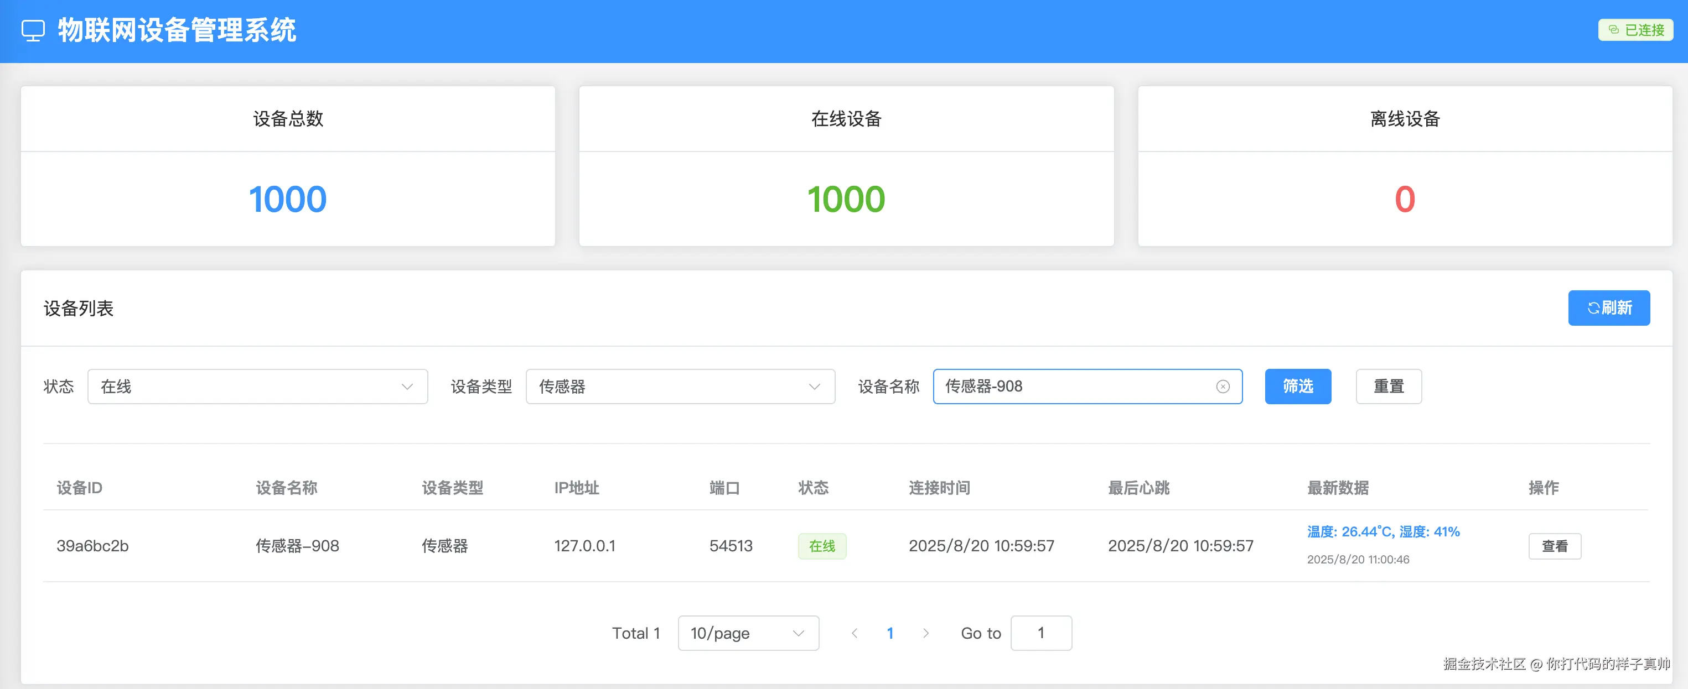This screenshot has width=1688, height=689.
Task: Click 查看 for device 39a6bc2b
Action: (x=1554, y=546)
